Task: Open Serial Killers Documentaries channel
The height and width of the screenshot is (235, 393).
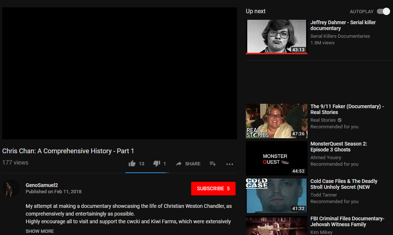Action: tap(340, 36)
